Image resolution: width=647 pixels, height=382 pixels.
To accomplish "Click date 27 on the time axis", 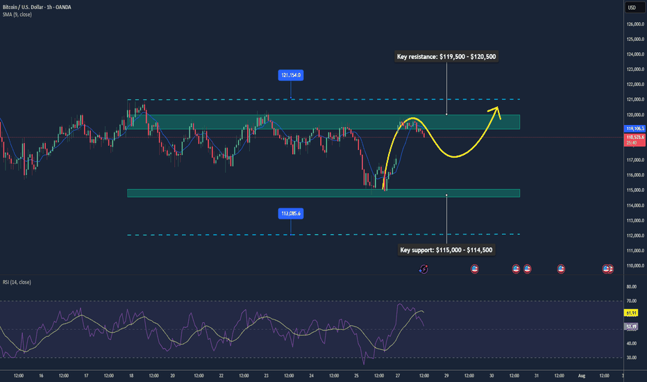I will [398, 376].
